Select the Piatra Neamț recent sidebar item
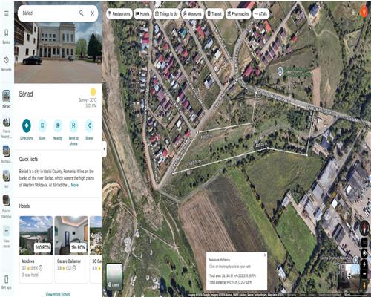Image resolution: width=371 pixels, height=297 pixels. point(7,128)
